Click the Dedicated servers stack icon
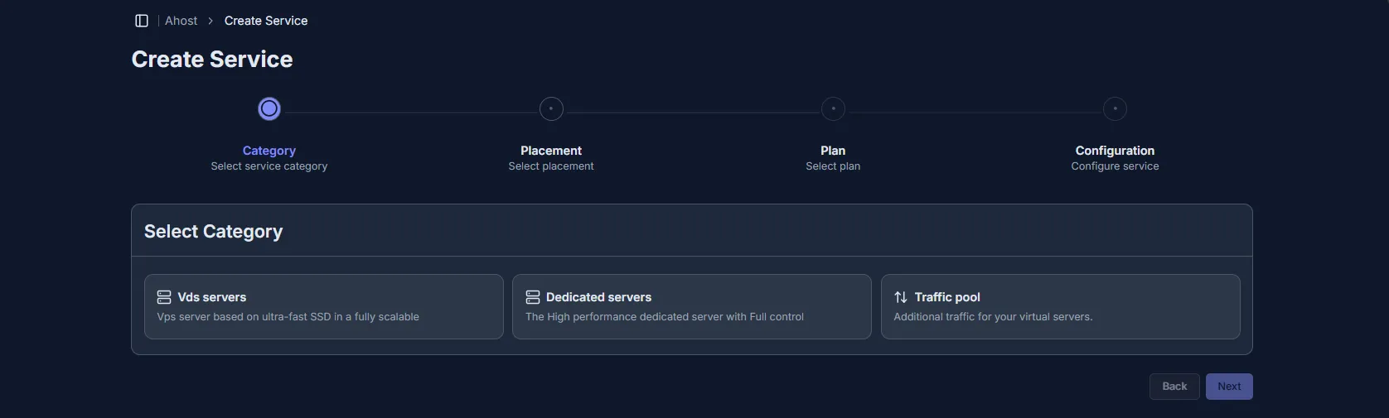 point(533,297)
